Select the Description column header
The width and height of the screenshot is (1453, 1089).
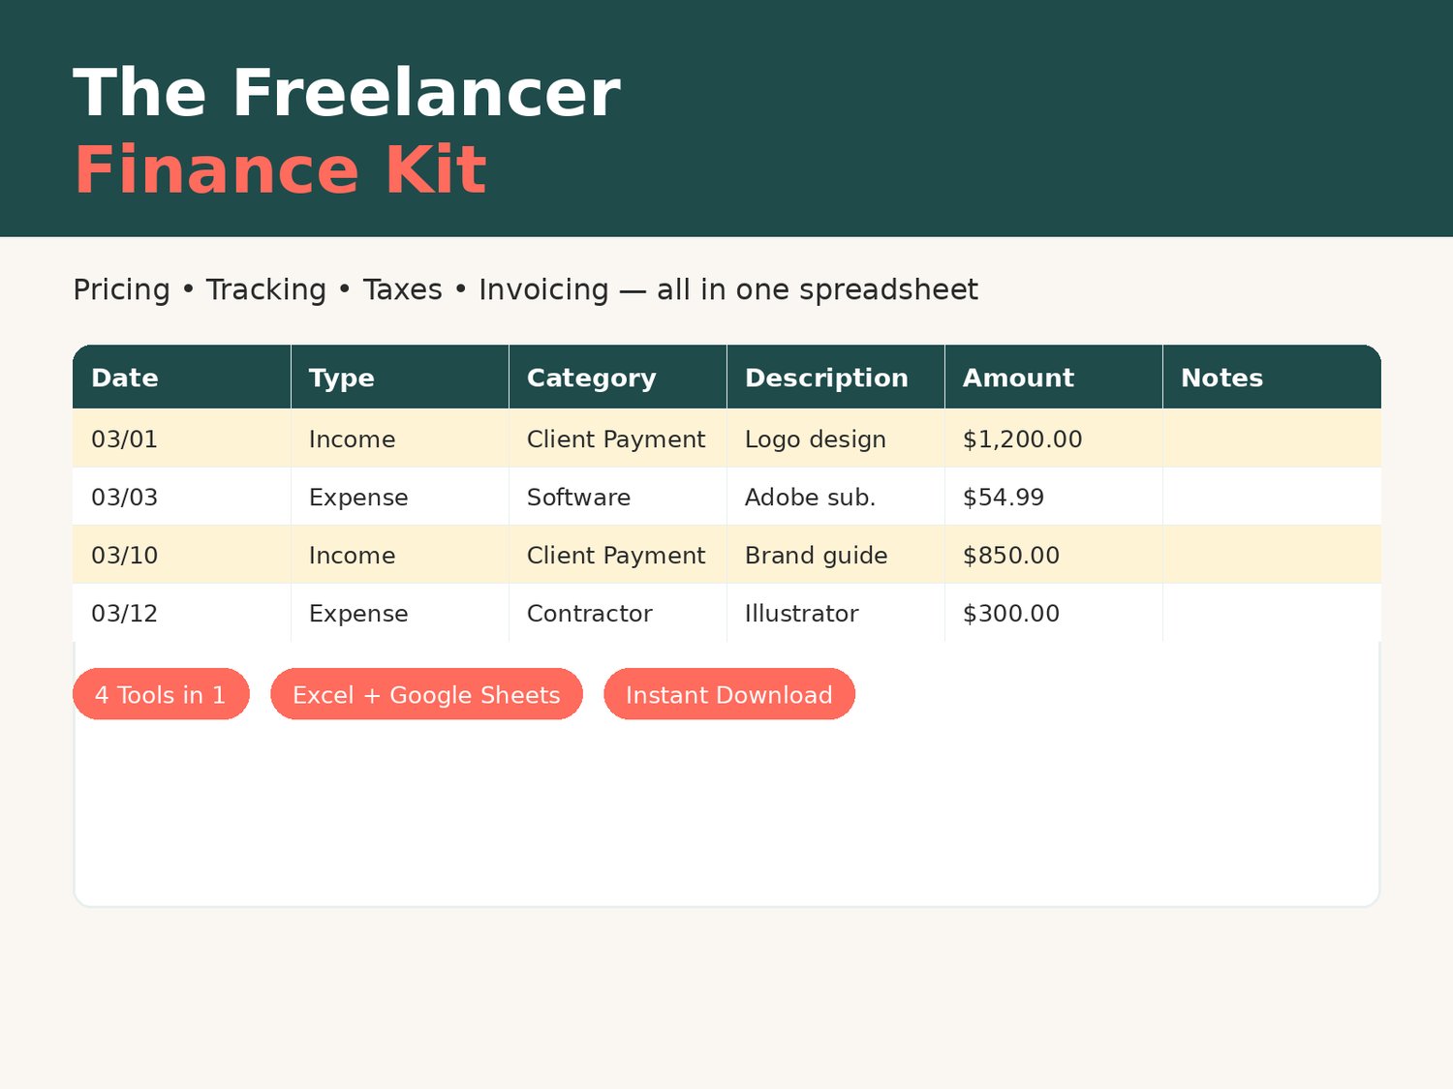[x=836, y=377]
